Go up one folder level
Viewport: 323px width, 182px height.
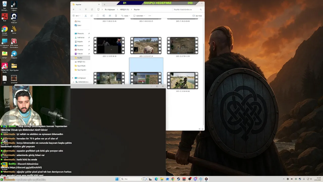click(86, 9)
